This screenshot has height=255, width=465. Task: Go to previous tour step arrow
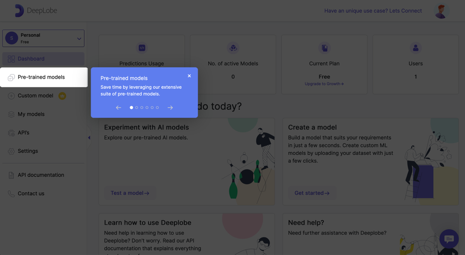pyautogui.click(x=118, y=107)
